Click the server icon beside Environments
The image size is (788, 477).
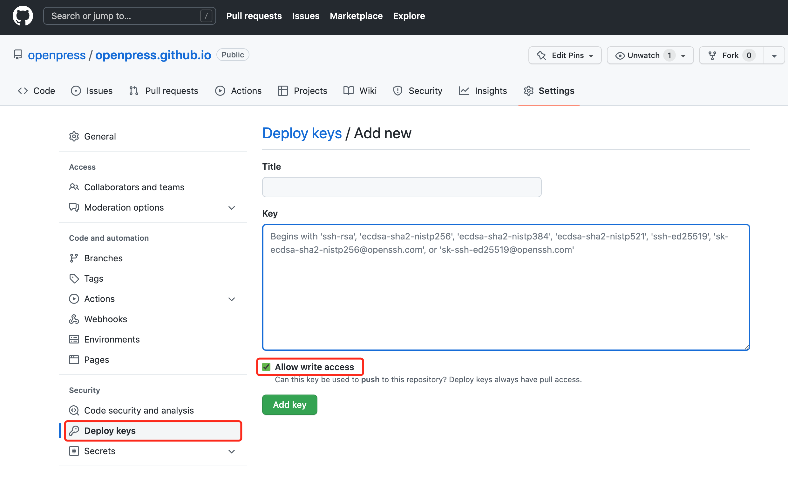(x=74, y=340)
